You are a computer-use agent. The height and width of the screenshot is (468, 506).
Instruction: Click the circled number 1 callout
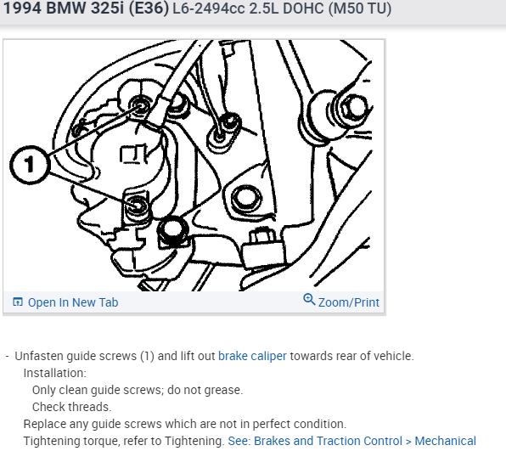coord(30,165)
